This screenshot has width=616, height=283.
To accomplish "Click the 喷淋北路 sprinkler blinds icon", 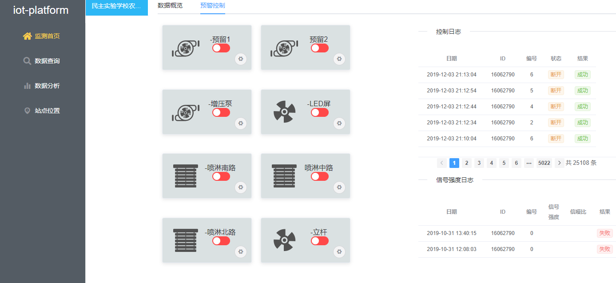I will pyautogui.click(x=186, y=240).
